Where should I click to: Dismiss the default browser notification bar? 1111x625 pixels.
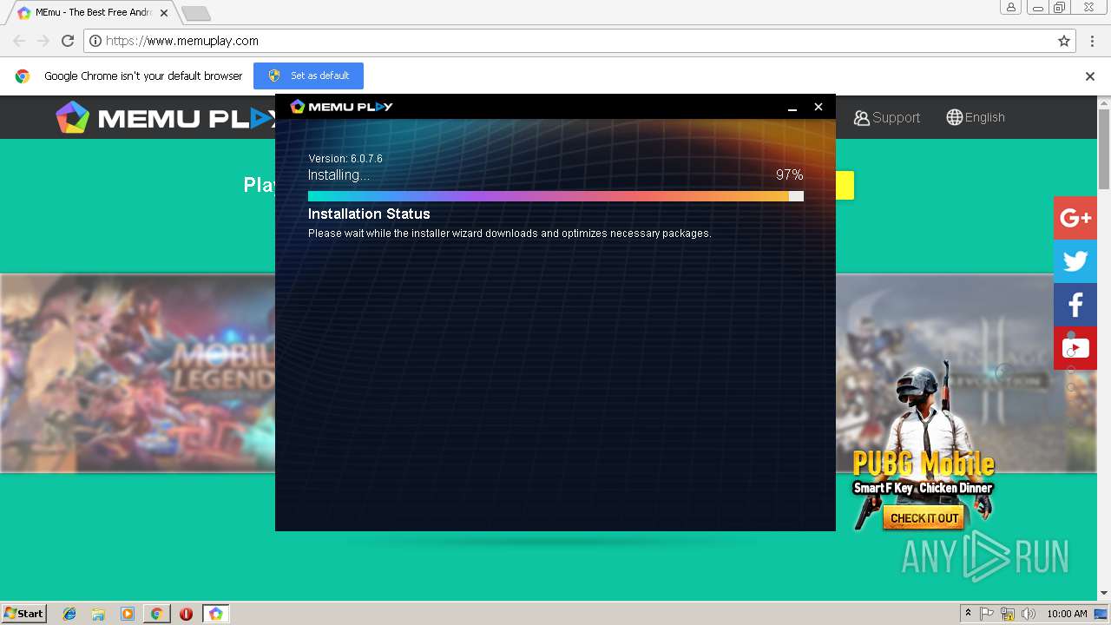pos(1090,76)
